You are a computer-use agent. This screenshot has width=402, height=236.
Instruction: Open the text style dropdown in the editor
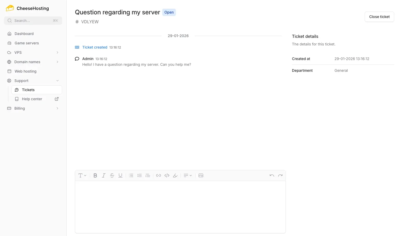coord(82,175)
